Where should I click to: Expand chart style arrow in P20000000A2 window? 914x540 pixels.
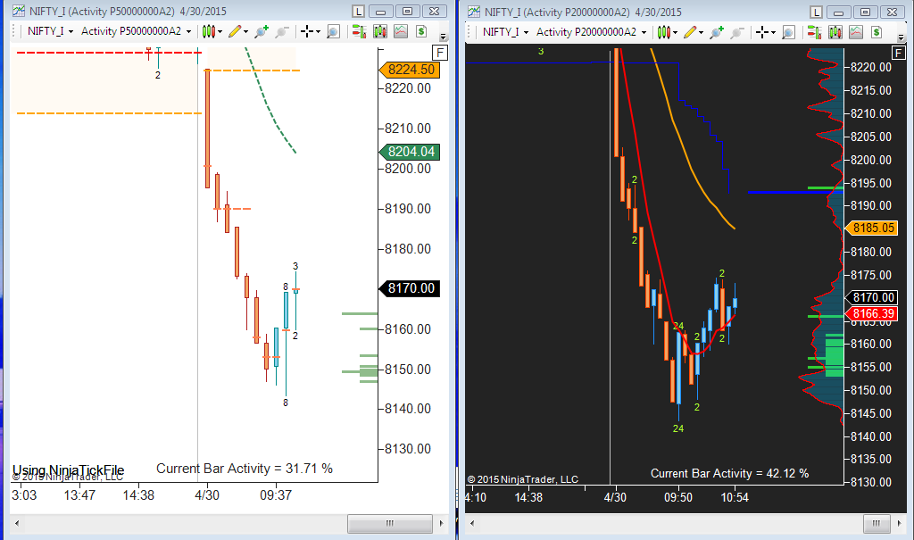(x=676, y=33)
